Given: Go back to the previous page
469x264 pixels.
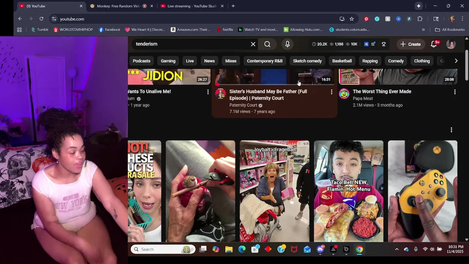Looking at the screenshot, I should tap(20, 19).
